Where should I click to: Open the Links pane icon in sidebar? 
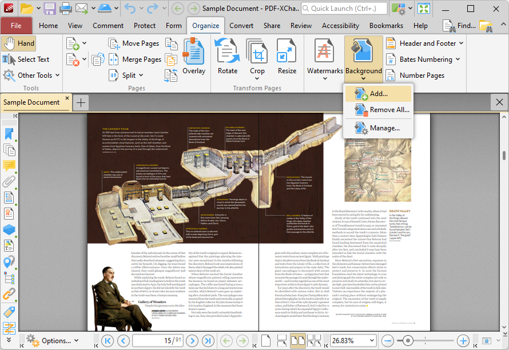click(x=9, y=294)
